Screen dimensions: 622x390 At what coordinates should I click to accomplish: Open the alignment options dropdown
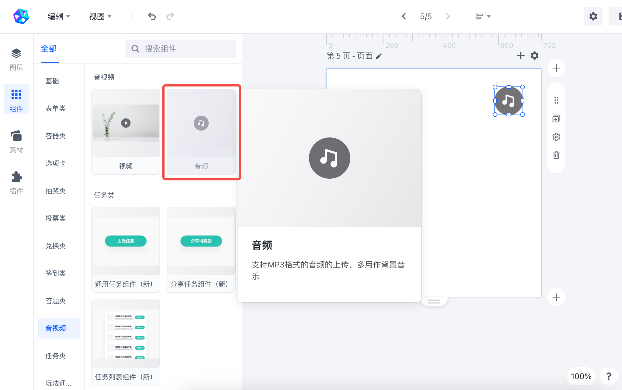[x=483, y=16]
